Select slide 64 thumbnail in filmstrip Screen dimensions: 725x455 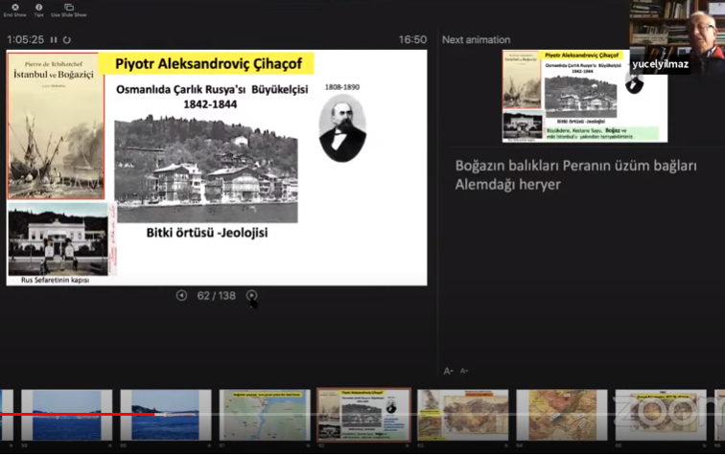pos(562,415)
